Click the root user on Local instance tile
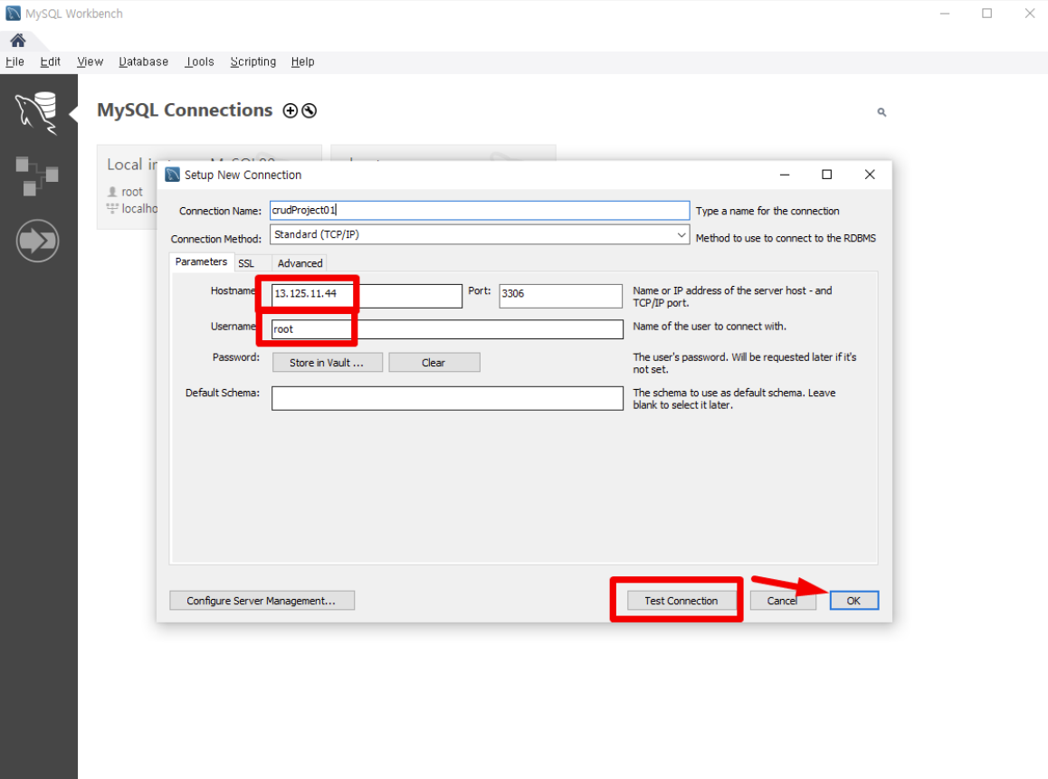Image resolution: width=1048 pixels, height=779 pixels. 131,192
